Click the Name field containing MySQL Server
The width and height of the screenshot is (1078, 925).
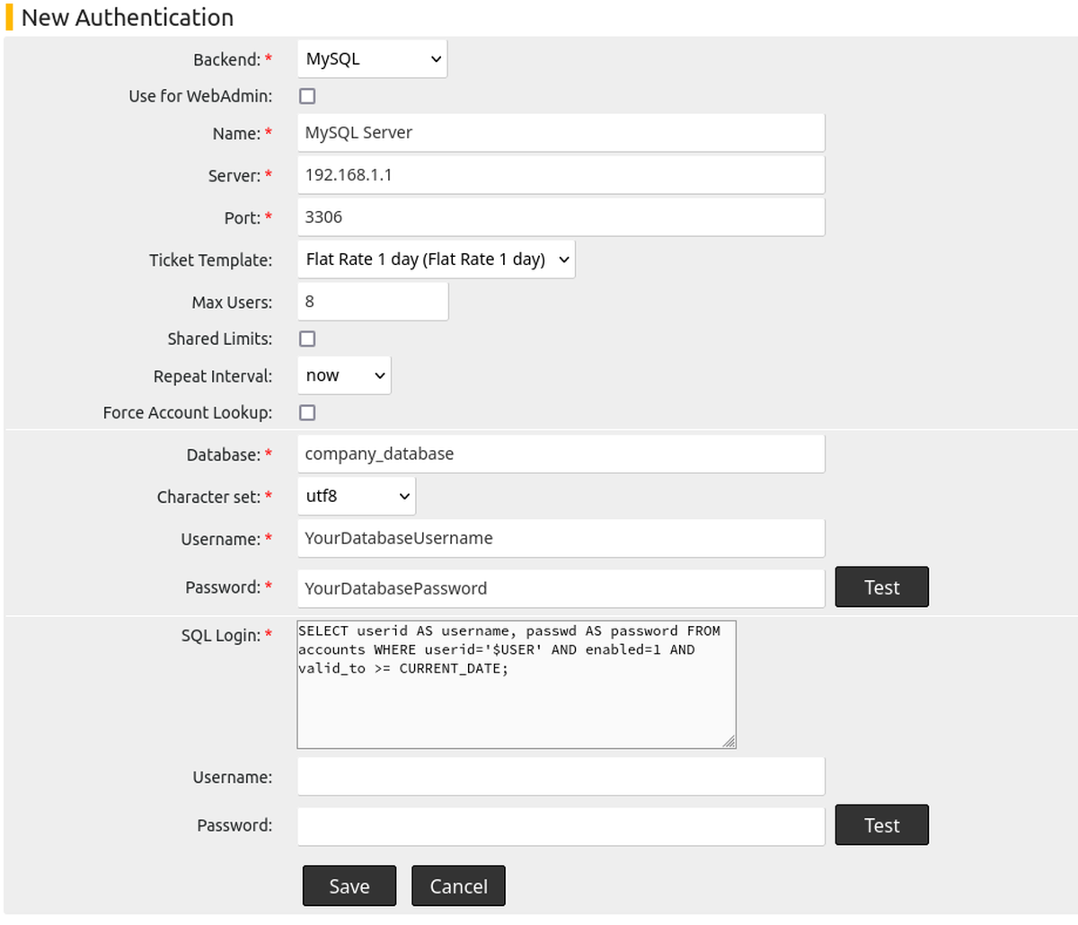pyautogui.click(x=561, y=132)
